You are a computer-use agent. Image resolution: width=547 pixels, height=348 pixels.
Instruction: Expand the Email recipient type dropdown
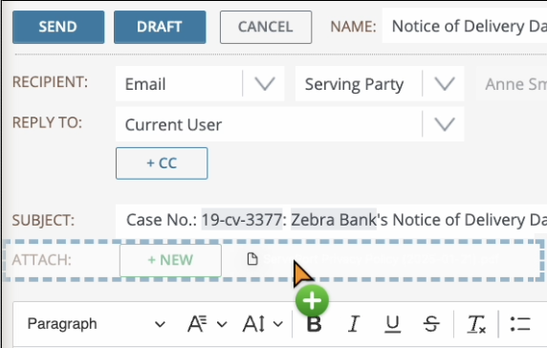[x=265, y=84]
